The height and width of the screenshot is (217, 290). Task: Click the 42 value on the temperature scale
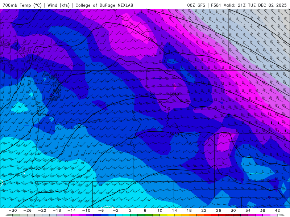277,210
